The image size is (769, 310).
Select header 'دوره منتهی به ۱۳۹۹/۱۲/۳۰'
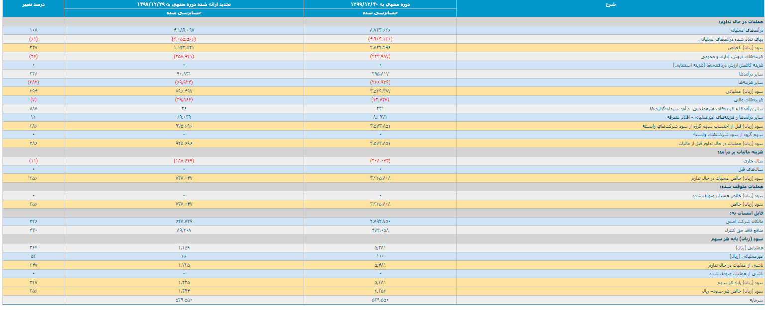pyautogui.click(x=380, y=4)
